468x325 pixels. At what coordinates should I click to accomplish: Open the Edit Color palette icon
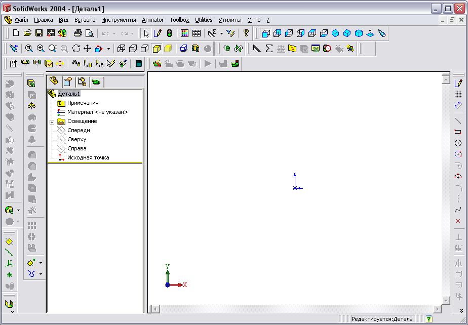point(184,33)
